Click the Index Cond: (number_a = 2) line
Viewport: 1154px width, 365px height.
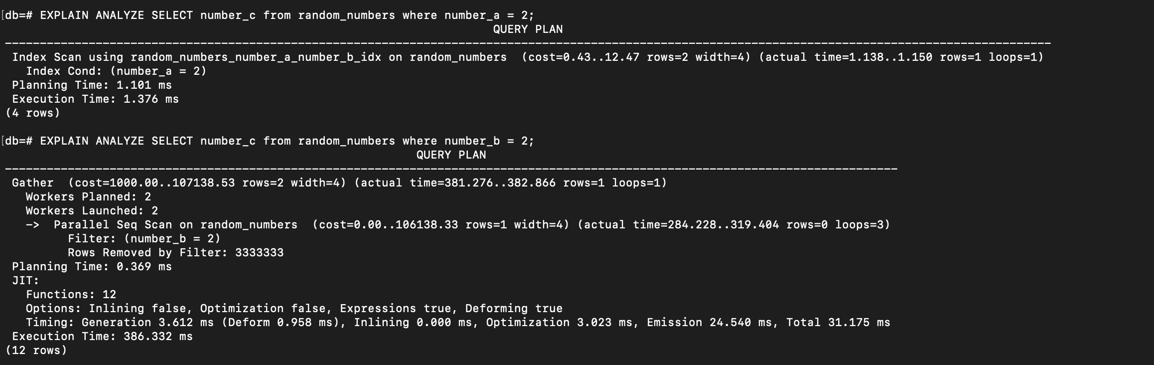[116, 71]
